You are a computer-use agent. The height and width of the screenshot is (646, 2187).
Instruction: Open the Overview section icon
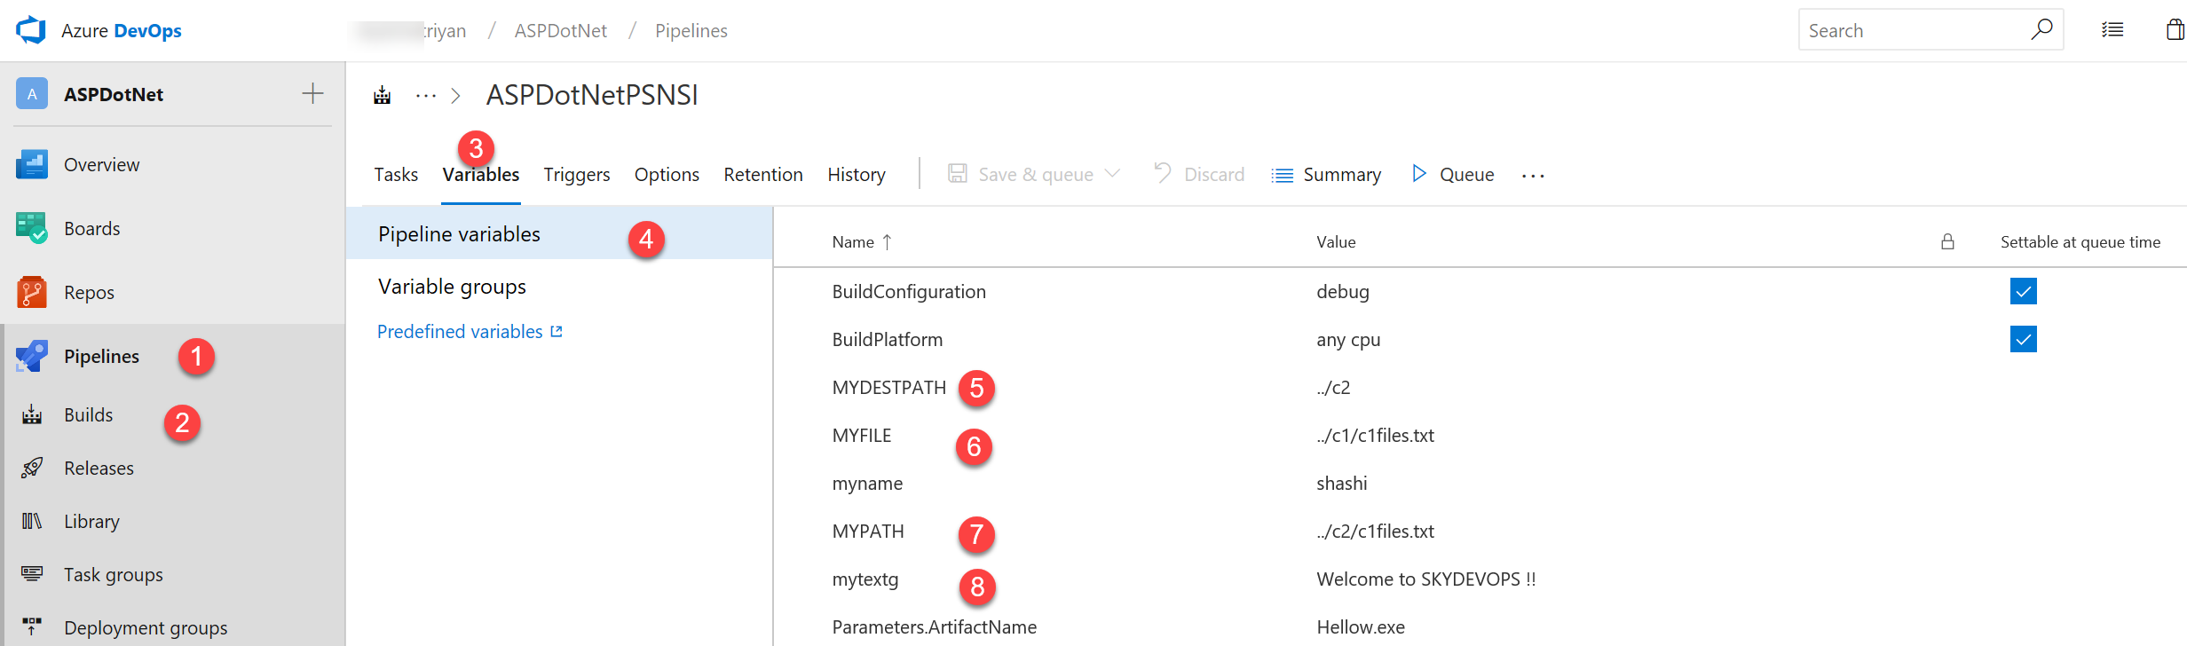coord(31,164)
